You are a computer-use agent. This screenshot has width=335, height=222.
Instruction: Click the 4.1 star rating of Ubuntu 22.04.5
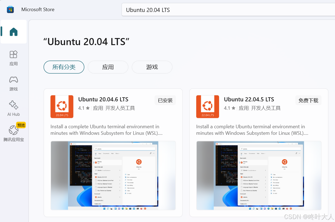(230, 108)
